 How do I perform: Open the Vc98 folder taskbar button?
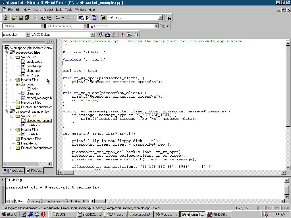[64, 215]
